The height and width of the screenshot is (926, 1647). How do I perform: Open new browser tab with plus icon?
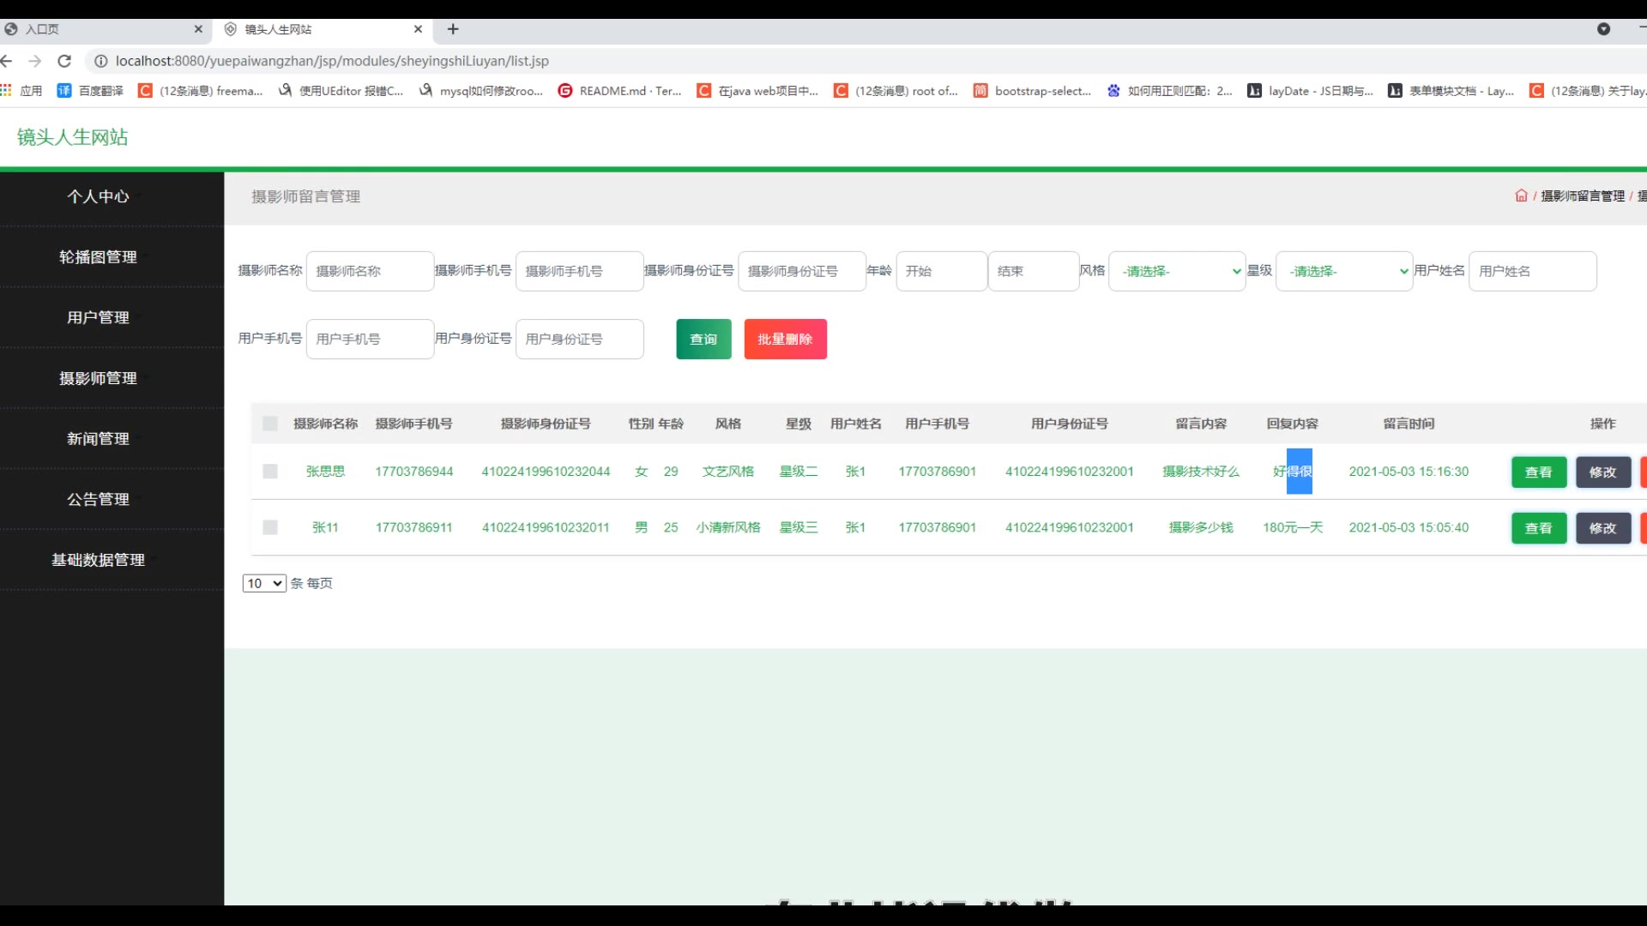453,29
